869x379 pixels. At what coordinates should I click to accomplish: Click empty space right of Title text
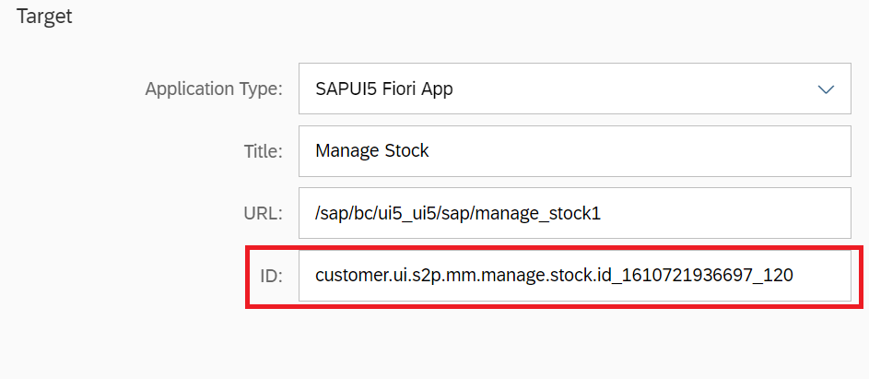pyautogui.click(x=645, y=150)
